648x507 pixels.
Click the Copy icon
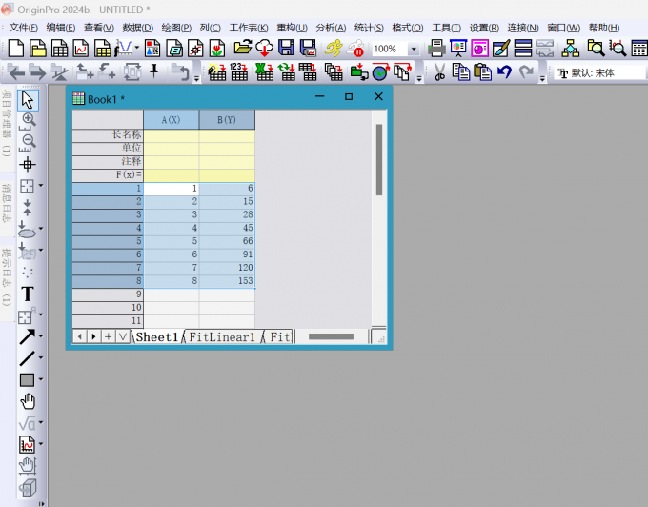(460, 71)
